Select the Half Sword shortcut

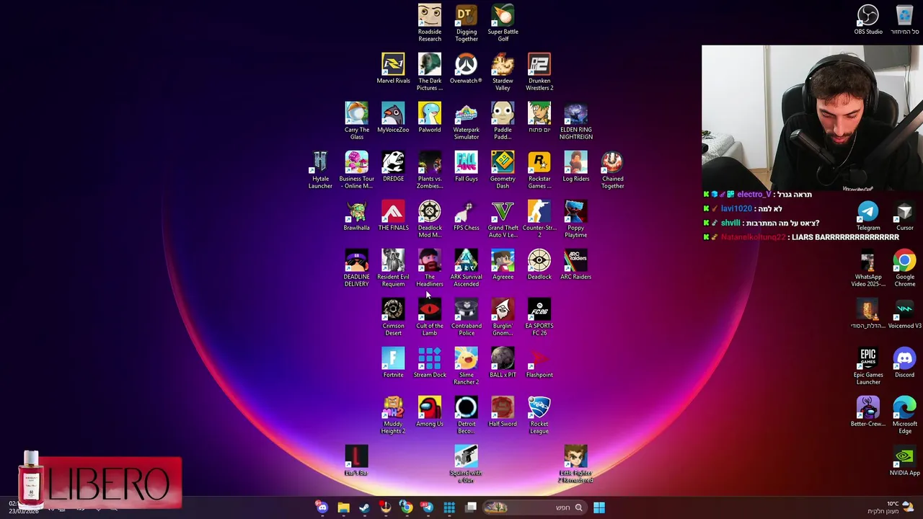click(x=503, y=412)
